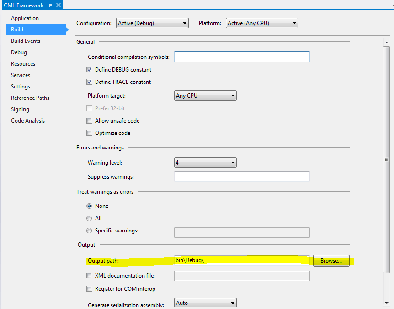Open the Warning level dropdown
The height and width of the screenshot is (309, 394).
(205, 163)
